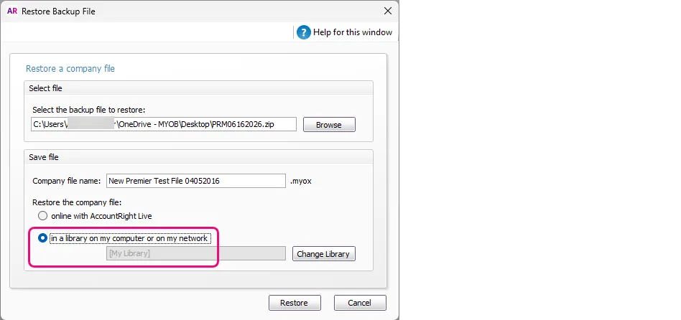This screenshot has height=320, width=681.
Task: Click 'Select the backup file to restore:' label
Action: point(88,110)
